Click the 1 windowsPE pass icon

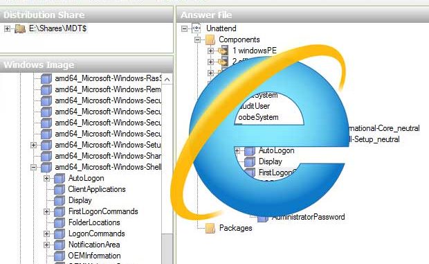pos(223,51)
